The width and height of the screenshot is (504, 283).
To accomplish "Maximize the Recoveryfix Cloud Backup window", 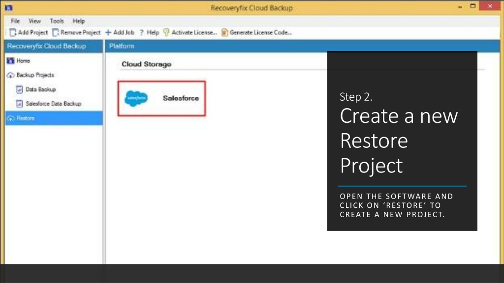I will (x=473, y=6).
